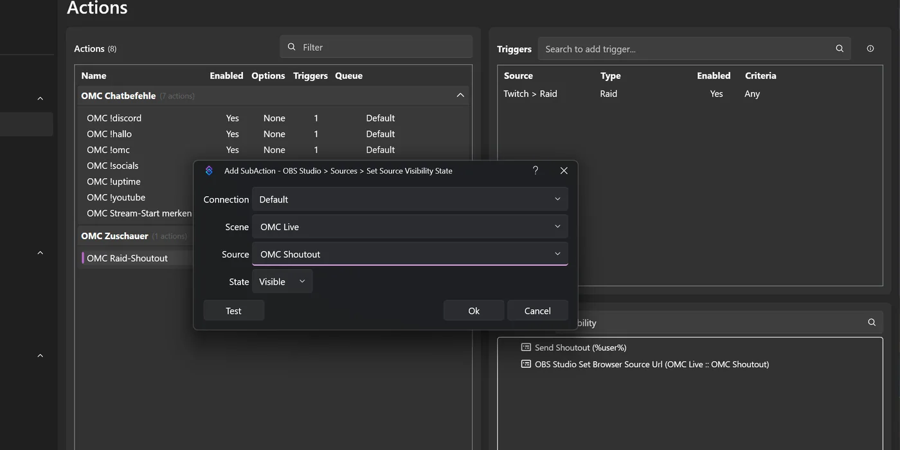The height and width of the screenshot is (450, 900).
Task: Select the Twitch > Raid trigger row
Action: coord(690,94)
